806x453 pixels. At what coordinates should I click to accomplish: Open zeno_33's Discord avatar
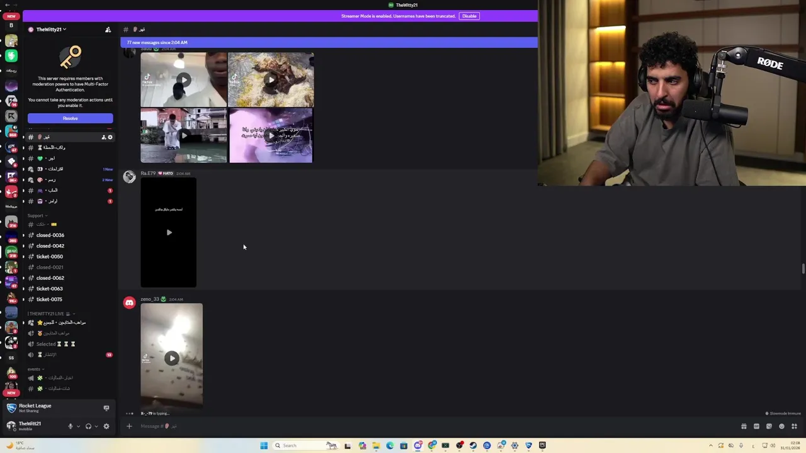(x=129, y=303)
